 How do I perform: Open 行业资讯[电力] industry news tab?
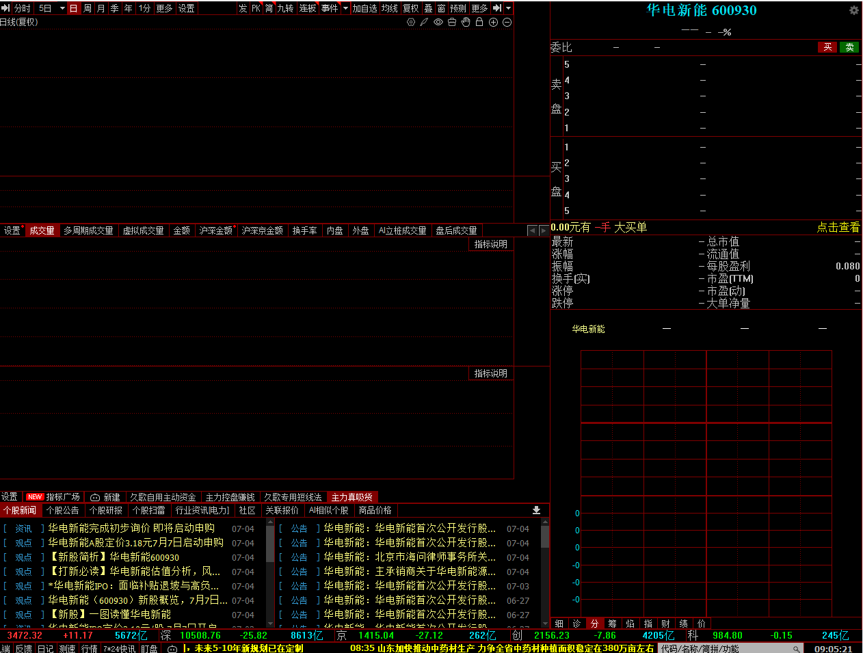(x=202, y=510)
